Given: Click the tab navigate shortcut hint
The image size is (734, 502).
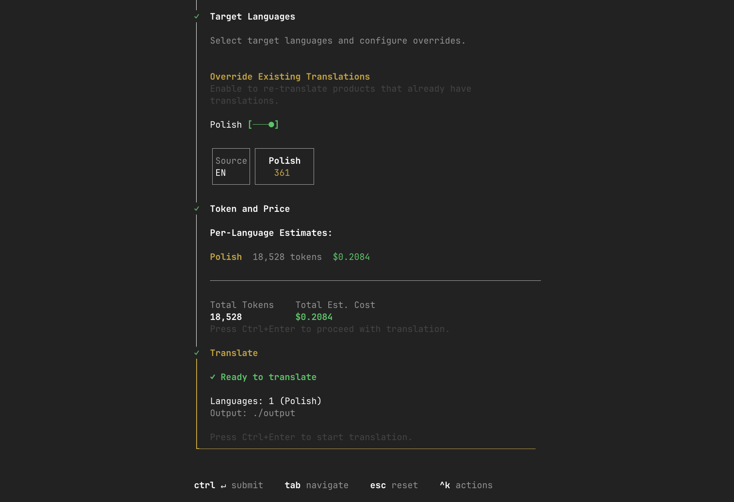Looking at the screenshot, I should click(x=317, y=485).
